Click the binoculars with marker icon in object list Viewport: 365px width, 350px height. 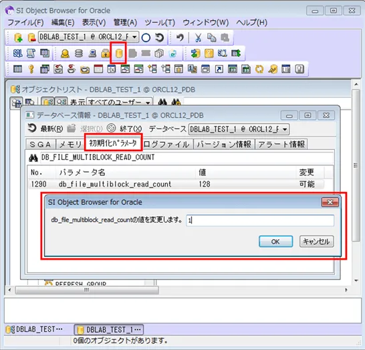click(176, 102)
